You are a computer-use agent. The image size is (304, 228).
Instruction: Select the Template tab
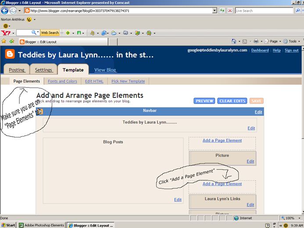(x=73, y=70)
